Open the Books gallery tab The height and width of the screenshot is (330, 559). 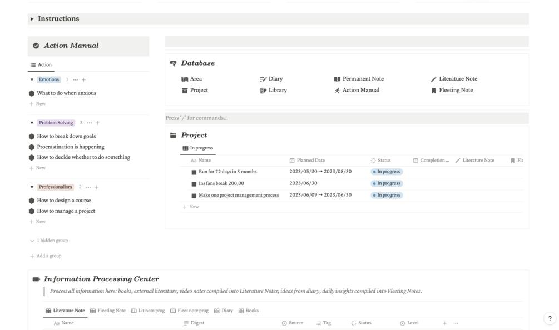coord(248,311)
